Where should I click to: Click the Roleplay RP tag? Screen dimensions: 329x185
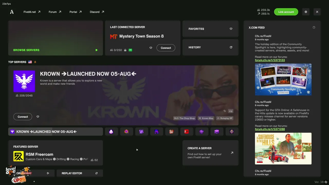[225, 118]
